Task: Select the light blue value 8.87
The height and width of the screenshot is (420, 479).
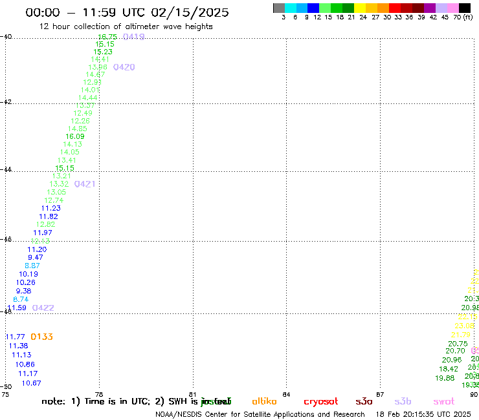Action: [32, 266]
